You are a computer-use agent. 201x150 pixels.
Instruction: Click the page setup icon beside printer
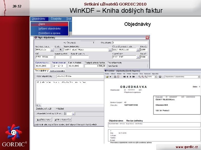118,77
